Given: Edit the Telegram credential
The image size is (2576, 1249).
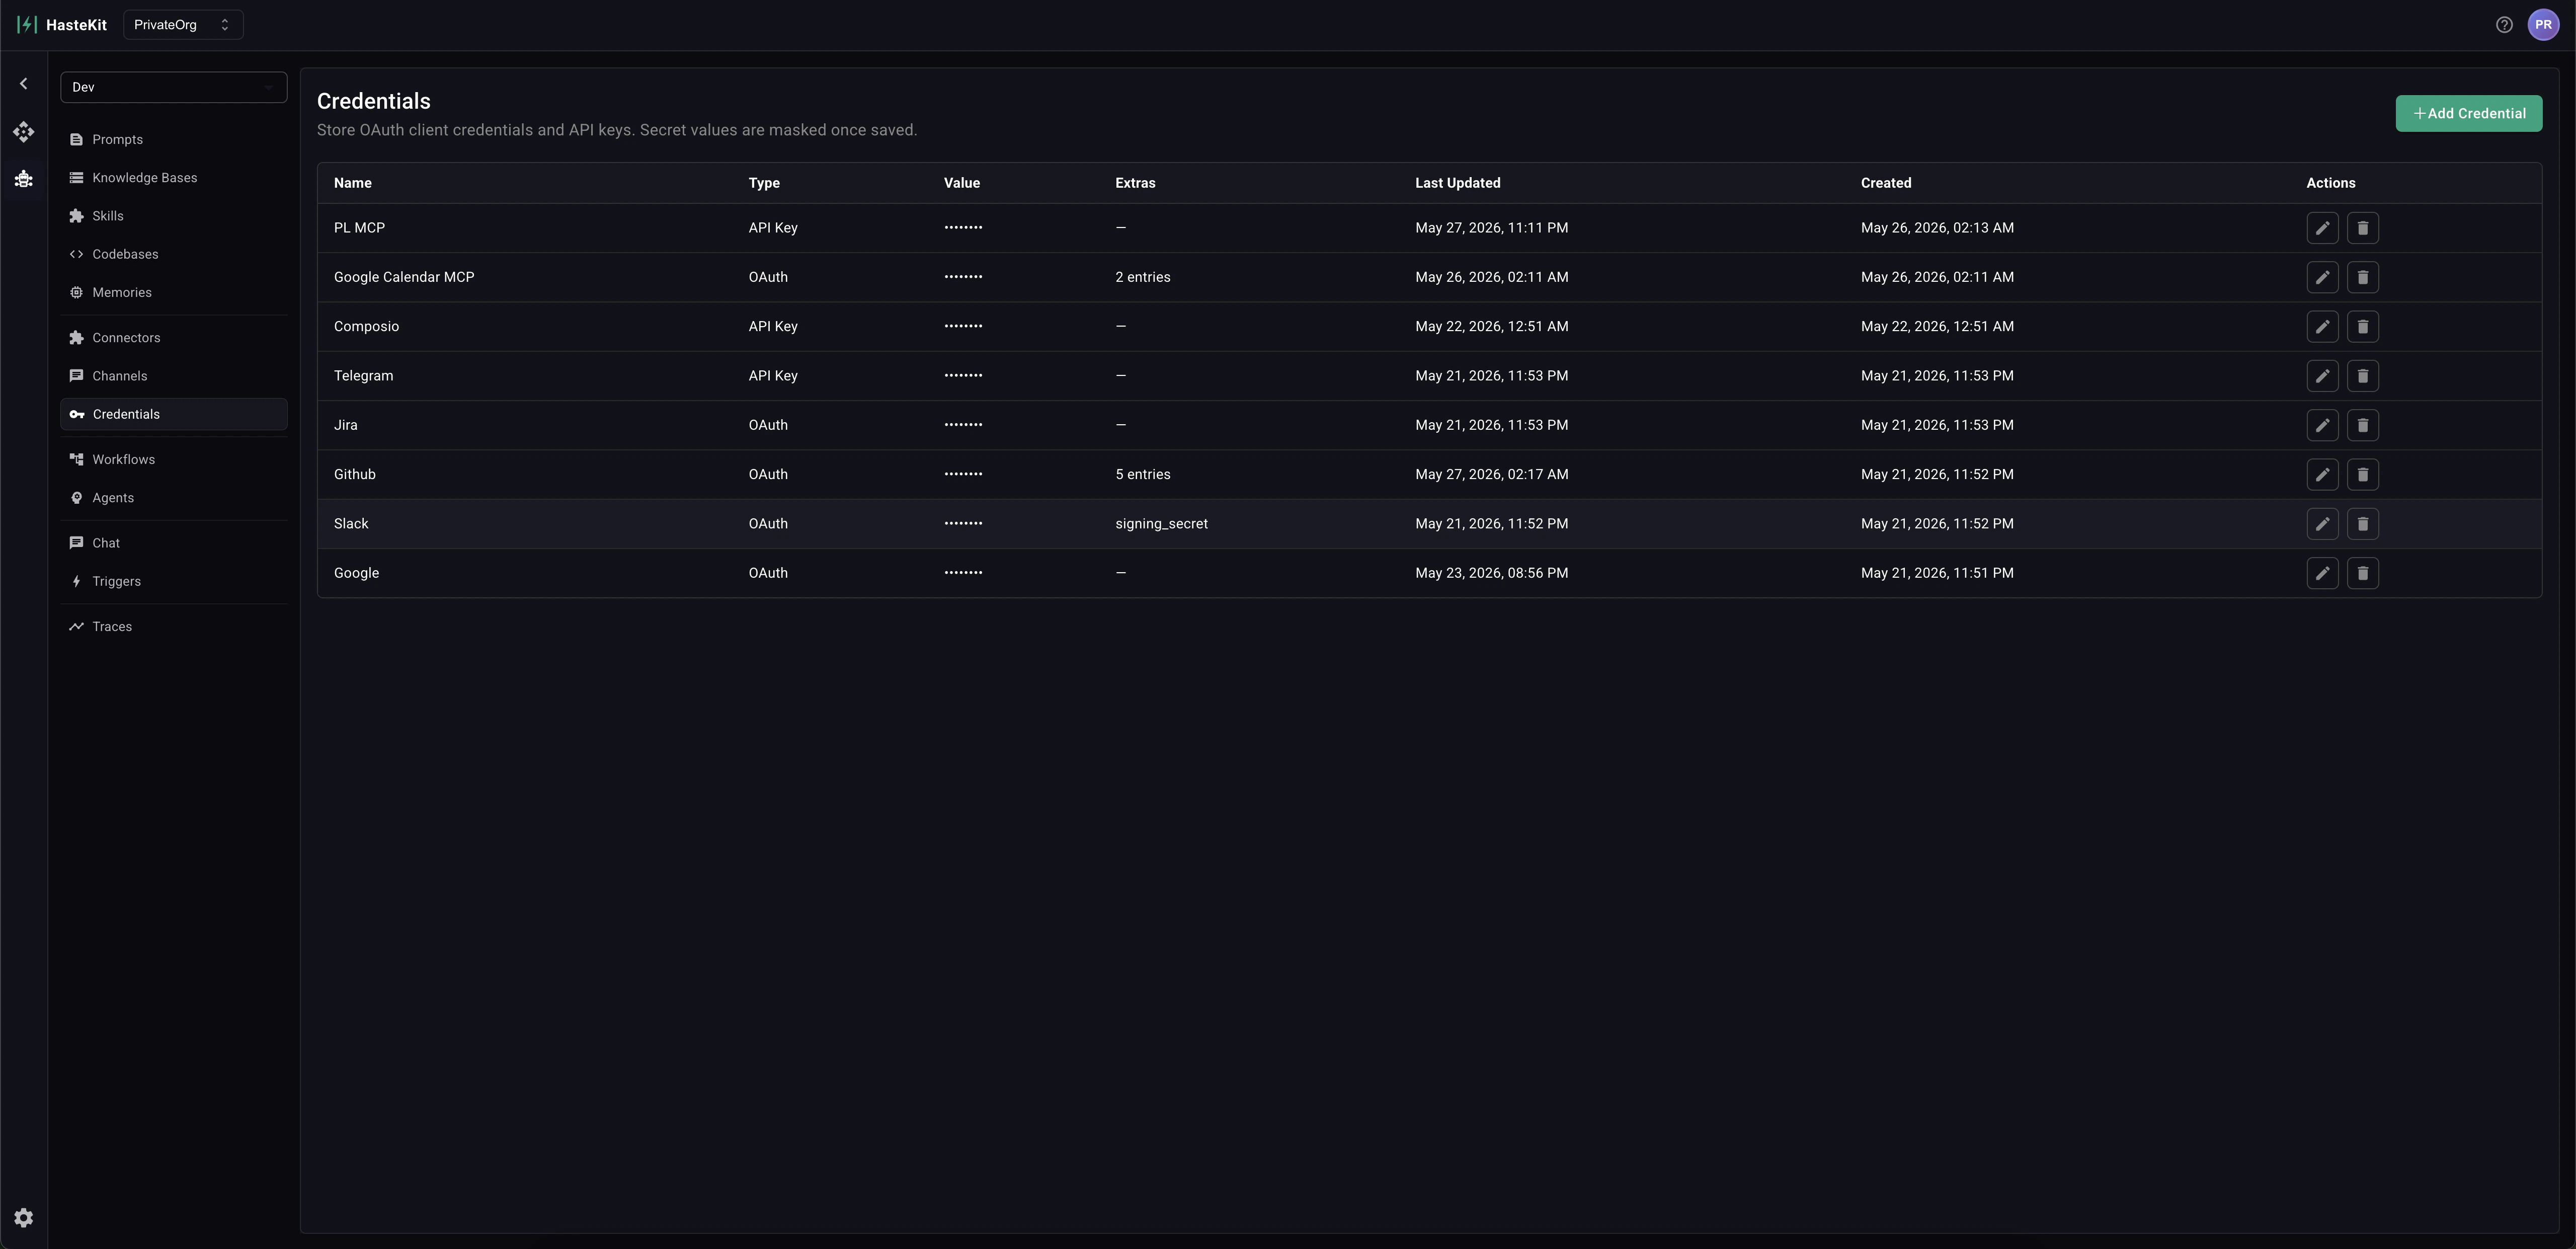Looking at the screenshot, I should [2322, 376].
